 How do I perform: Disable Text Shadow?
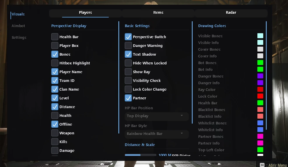(x=128, y=55)
